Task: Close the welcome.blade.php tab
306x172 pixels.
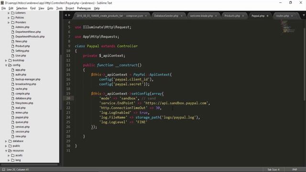Action: pos(216,16)
